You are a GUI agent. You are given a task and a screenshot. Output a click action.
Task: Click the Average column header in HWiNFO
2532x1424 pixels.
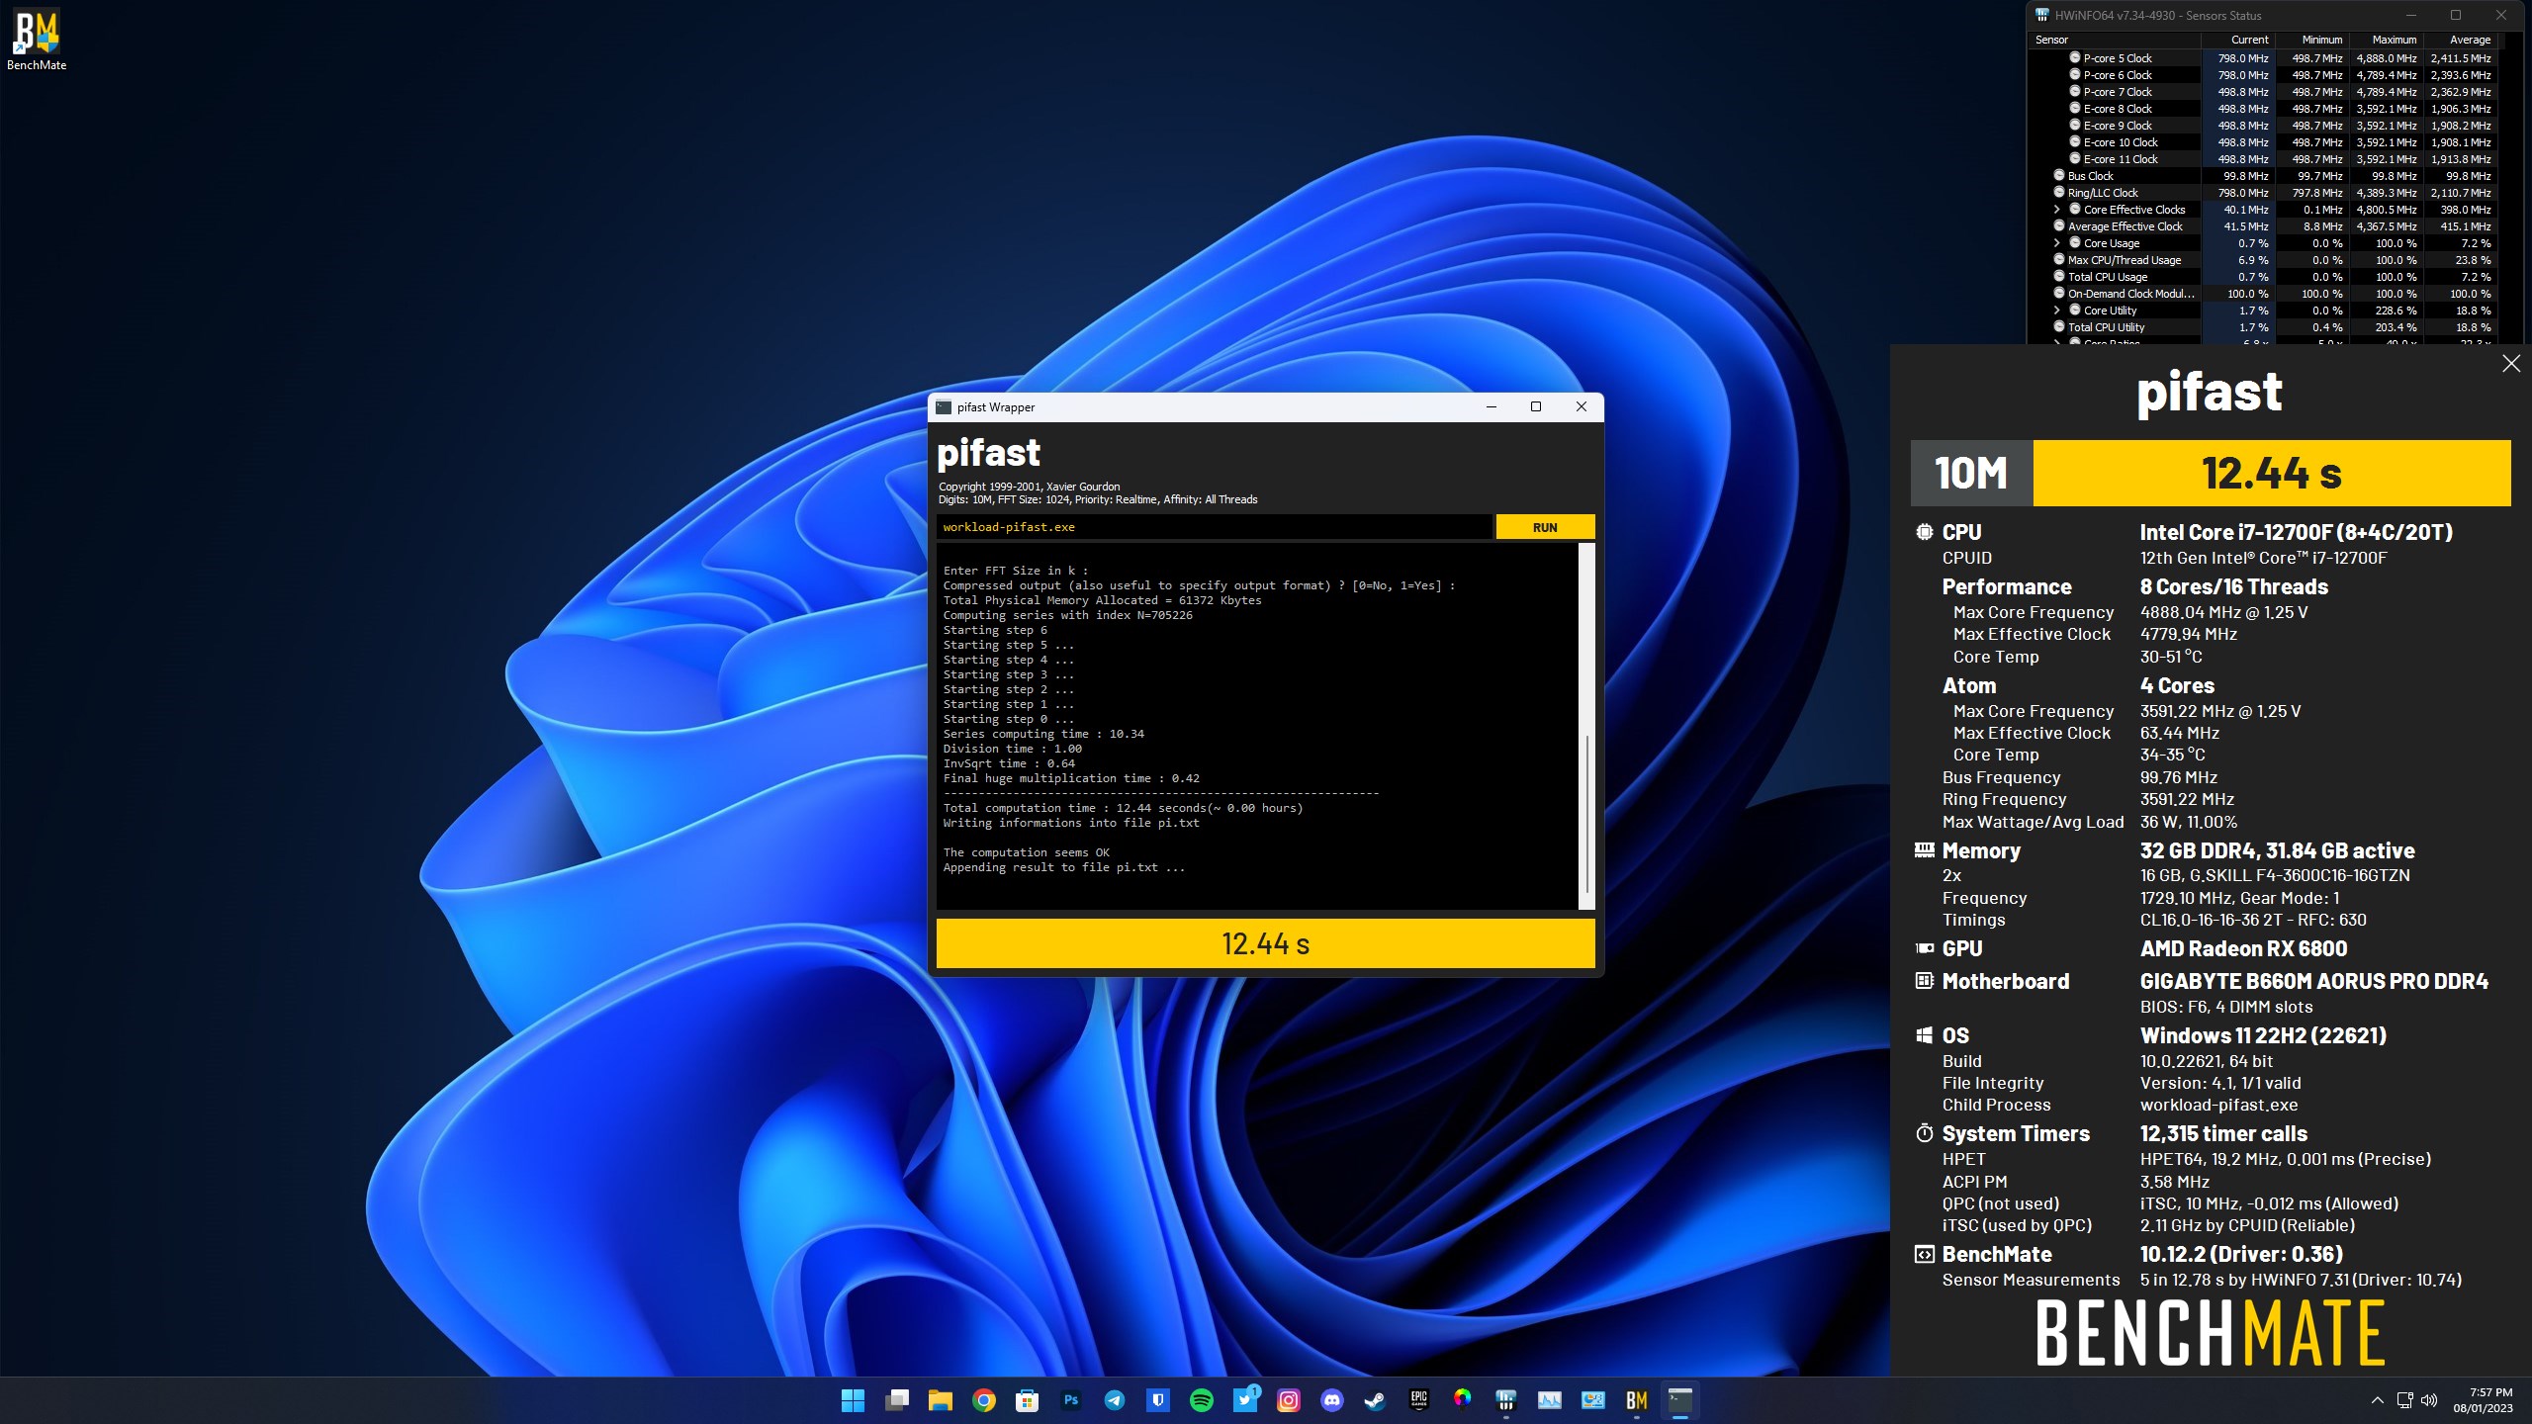(x=2460, y=40)
